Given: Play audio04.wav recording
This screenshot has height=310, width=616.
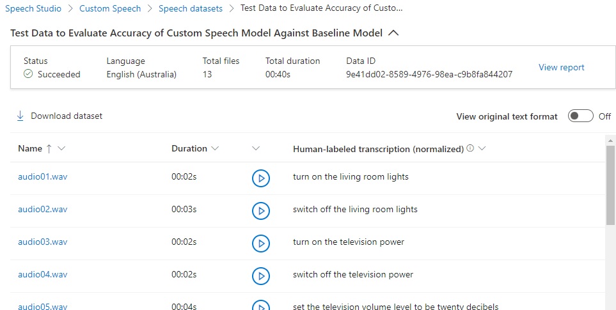Looking at the screenshot, I should pyautogui.click(x=260, y=275).
